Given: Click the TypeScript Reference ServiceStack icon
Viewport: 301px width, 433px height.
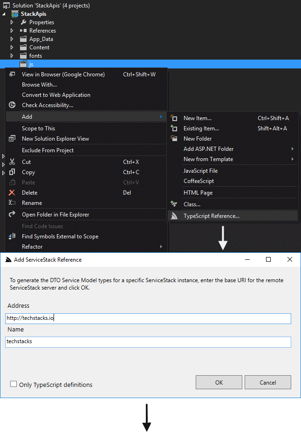Looking at the screenshot, I should pyautogui.click(x=174, y=216).
